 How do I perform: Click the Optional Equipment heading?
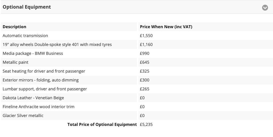(27, 7)
